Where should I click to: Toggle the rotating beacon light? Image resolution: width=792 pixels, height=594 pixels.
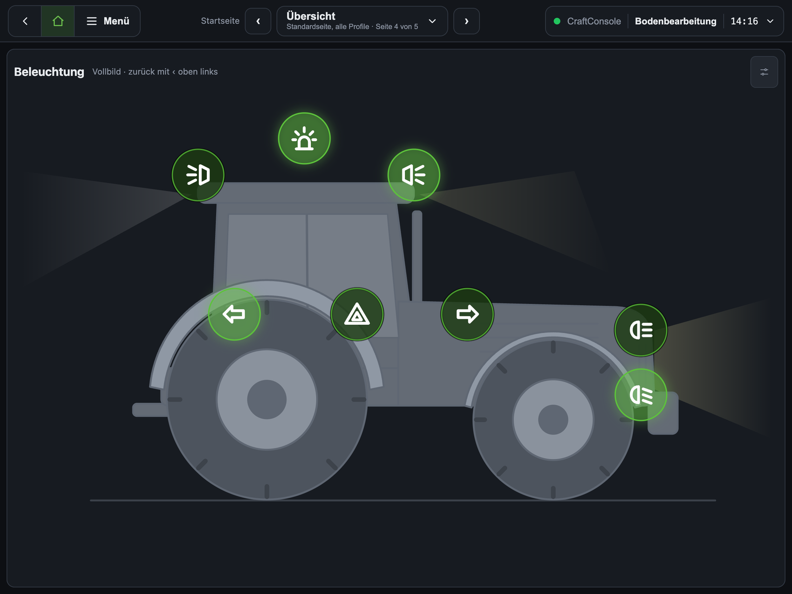pyautogui.click(x=304, y=139)
